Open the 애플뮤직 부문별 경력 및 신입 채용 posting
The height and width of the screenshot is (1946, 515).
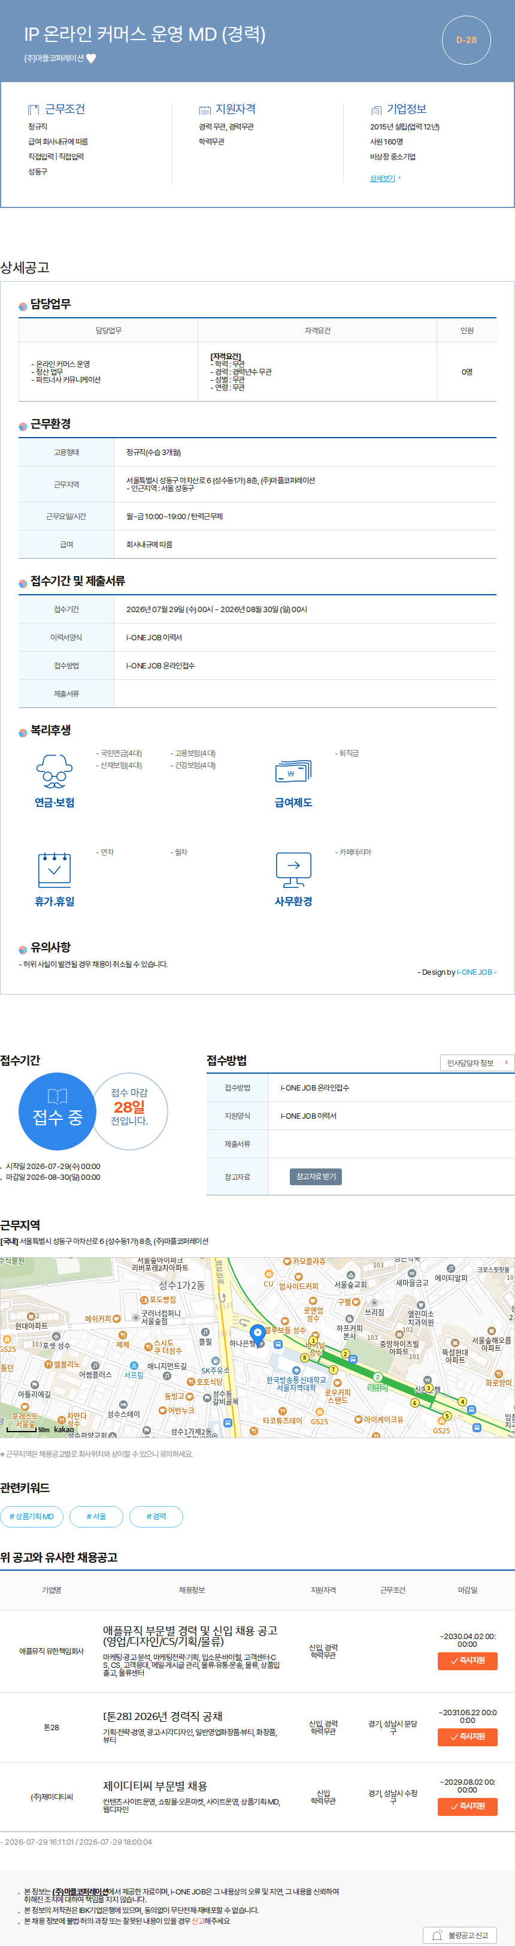[190, 1635]
